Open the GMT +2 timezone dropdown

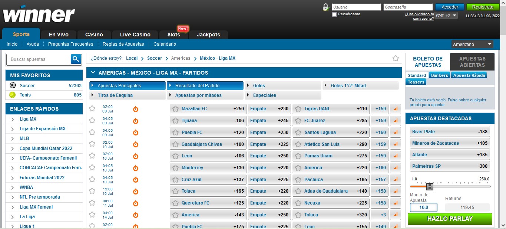click(446, 16)
